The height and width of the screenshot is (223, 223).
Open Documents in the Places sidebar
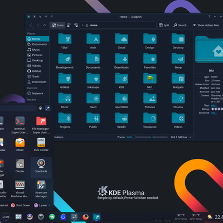pyautogui.click(x=37, y=44)
